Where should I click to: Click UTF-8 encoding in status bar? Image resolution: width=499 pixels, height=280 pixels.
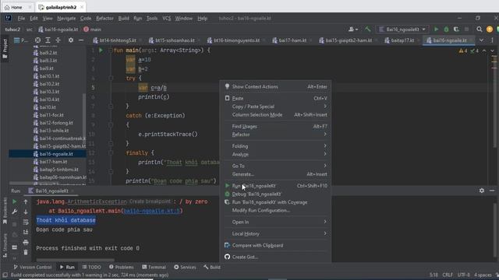click(x=464, y=275)
